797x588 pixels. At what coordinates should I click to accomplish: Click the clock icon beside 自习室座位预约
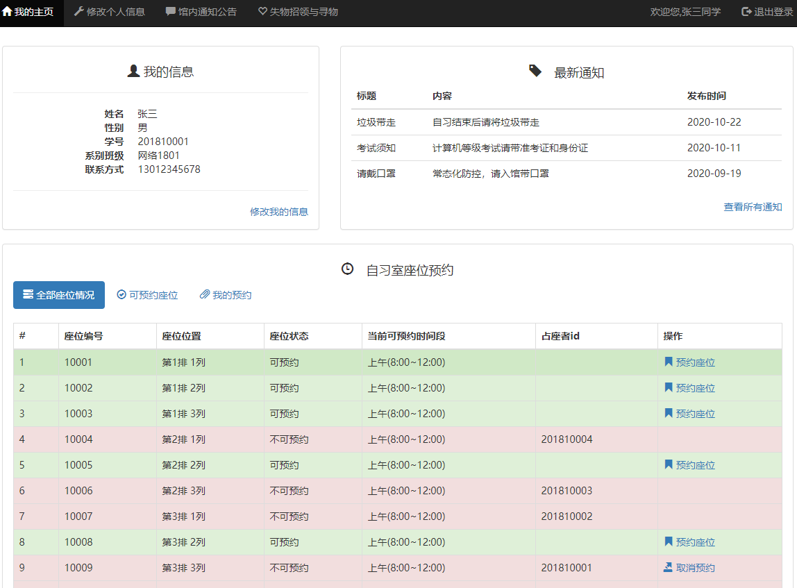347,269
